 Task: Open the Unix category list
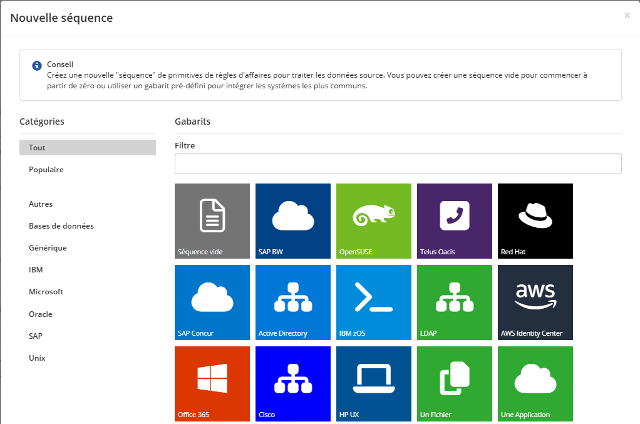pos(37,358)
